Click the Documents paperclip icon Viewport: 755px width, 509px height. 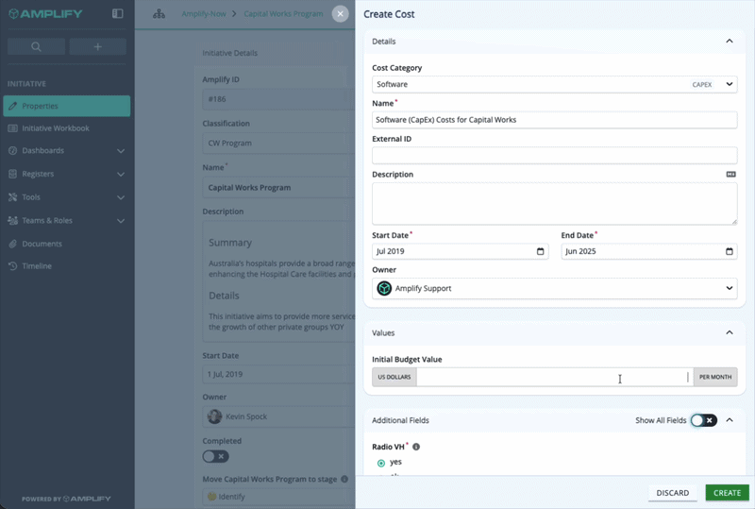pos(13,244)
